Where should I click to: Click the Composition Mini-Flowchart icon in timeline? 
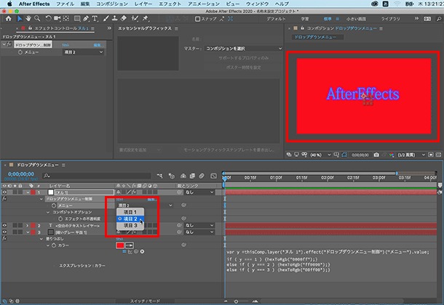(x=160, y=176)
